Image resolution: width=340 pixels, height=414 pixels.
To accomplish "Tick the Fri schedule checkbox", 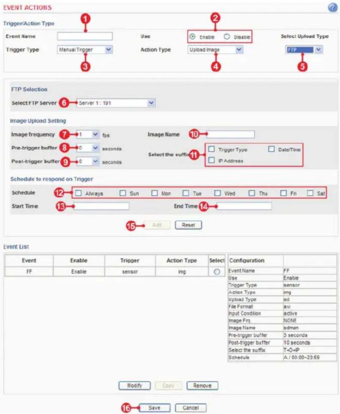I will 283,193.
